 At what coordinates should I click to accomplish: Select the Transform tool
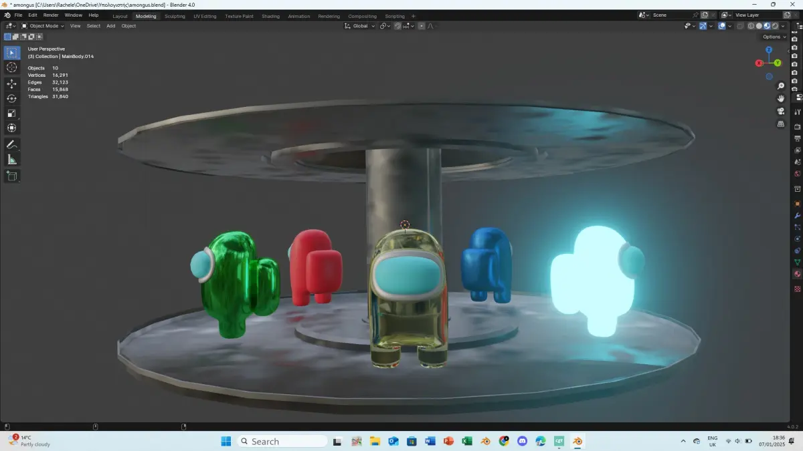click(x=12, y=128)
